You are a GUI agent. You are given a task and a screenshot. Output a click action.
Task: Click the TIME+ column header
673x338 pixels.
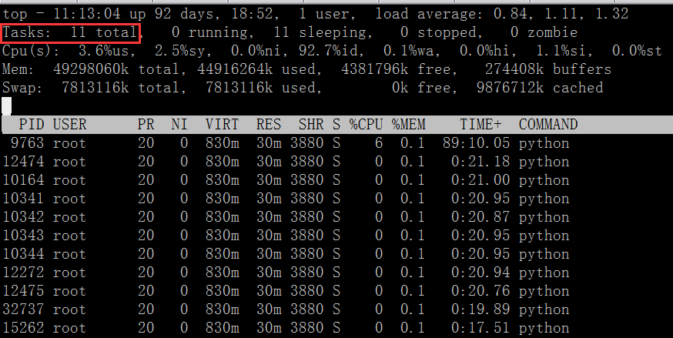point(480,125)
